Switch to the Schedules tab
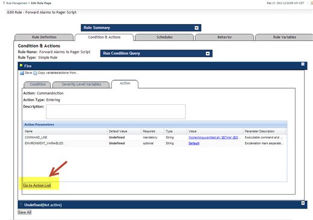 [164, 37]
